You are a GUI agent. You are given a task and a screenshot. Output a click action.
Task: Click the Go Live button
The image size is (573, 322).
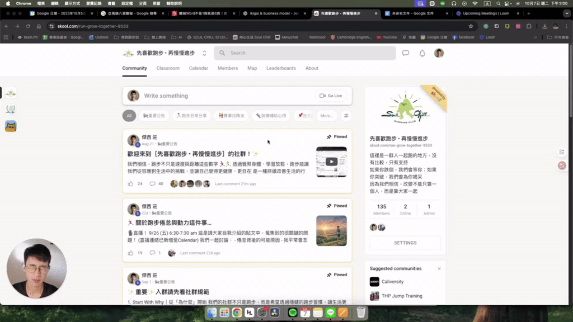pyautogui.click(x=330, y=96)
